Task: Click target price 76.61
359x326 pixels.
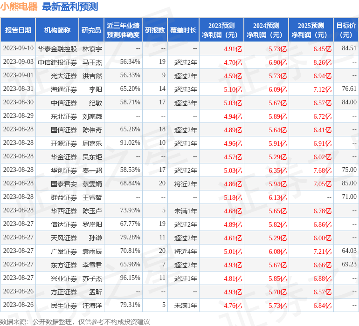Action: (349, 88)
